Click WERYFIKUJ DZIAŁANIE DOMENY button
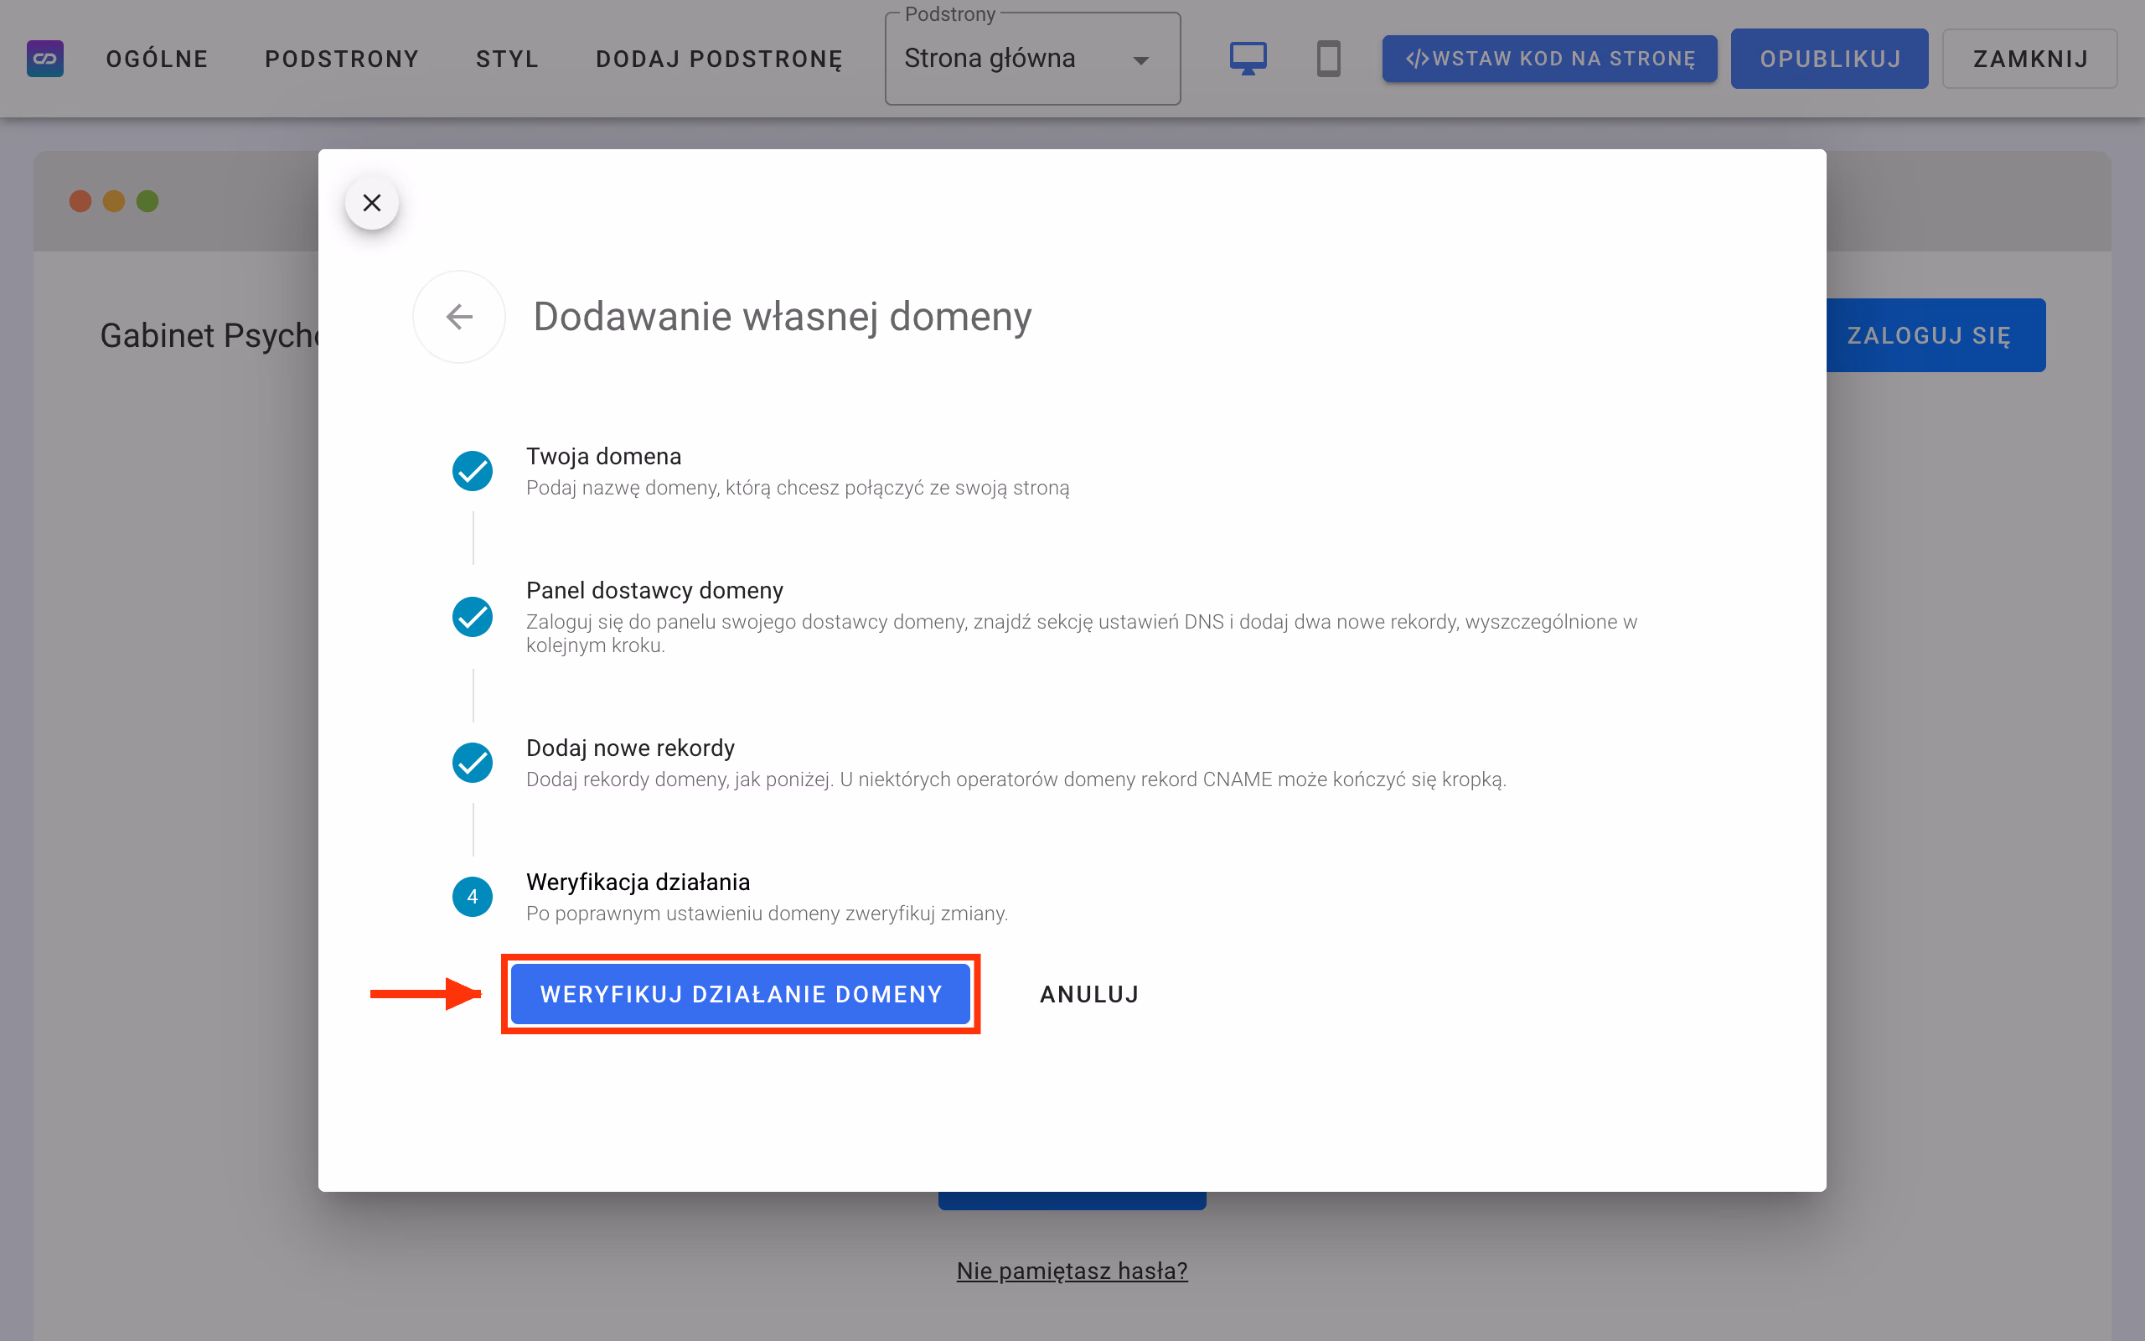 [741, 994]
